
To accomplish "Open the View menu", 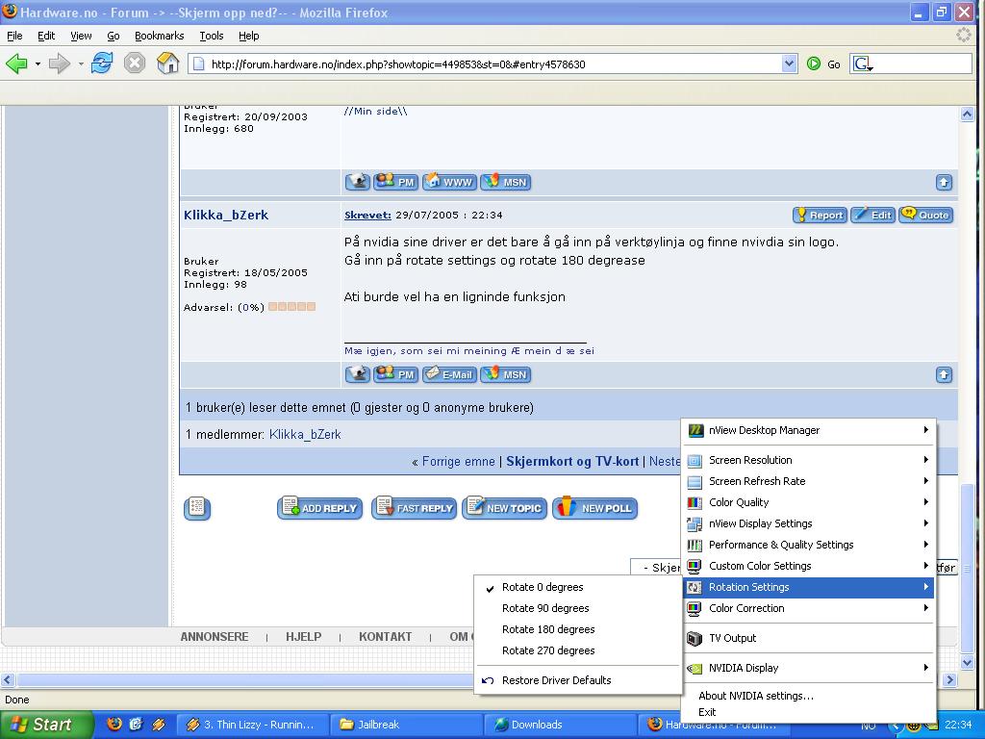I will click(x=81, y=36).
